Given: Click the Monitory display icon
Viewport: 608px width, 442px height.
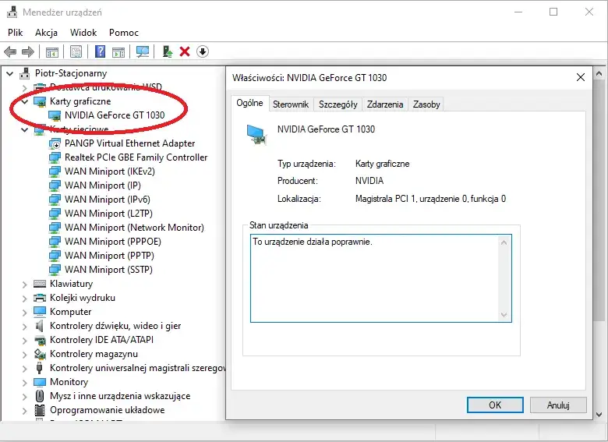Looking at the screenshot, I should (x=40, y=382).
